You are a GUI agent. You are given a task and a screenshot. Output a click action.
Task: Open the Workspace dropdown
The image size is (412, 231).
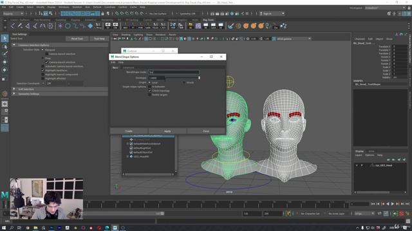pyautogui.click(x=385, y=8)
